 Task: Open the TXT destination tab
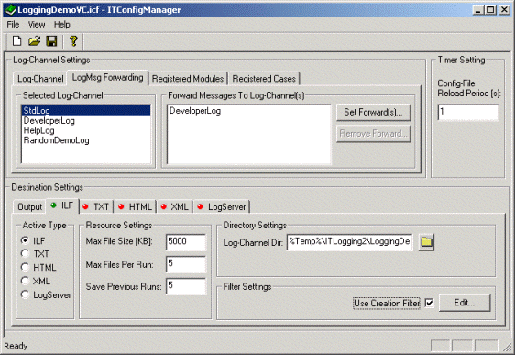click(96, 206)
